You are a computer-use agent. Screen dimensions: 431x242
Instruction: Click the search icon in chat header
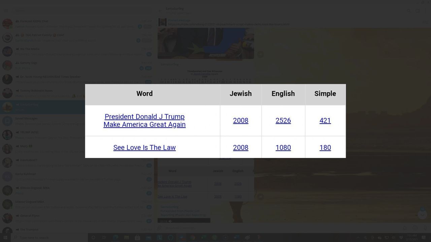(x=408, y=11)
